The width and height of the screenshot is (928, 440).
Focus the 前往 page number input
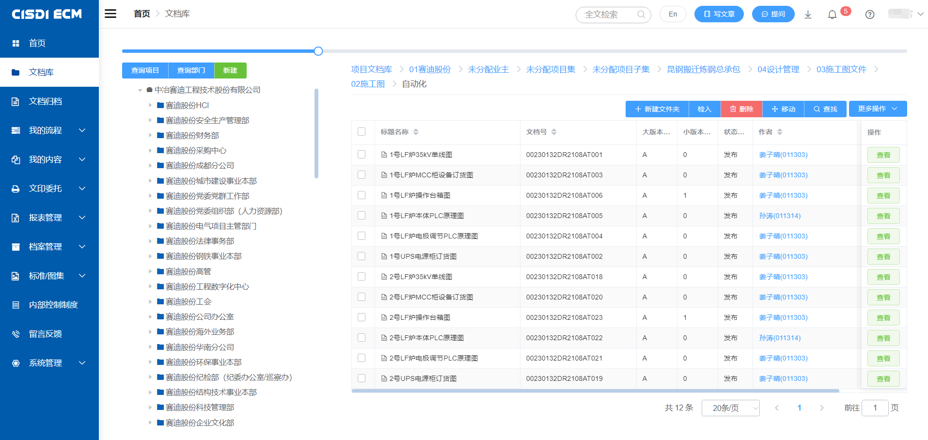[x=875, y=408]
